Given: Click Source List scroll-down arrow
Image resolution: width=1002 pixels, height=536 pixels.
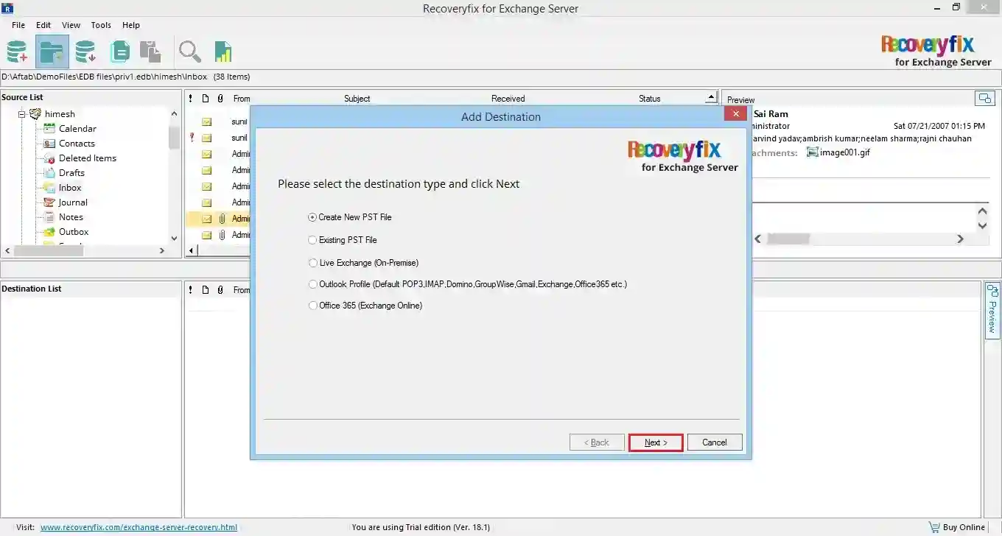Looking at the screenshot, I should (174, 238).
